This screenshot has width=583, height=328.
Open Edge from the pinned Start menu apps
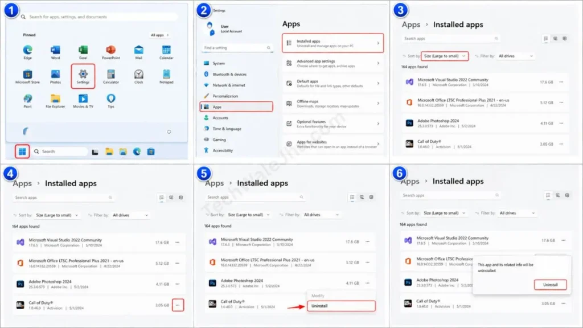pos(27,52)
